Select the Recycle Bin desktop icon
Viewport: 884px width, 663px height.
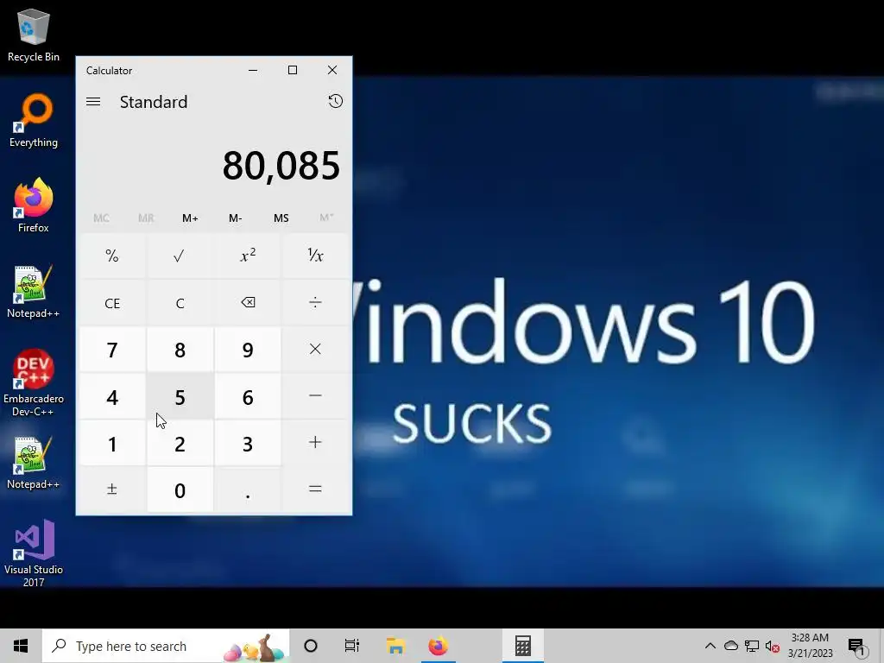pos(34,35)
